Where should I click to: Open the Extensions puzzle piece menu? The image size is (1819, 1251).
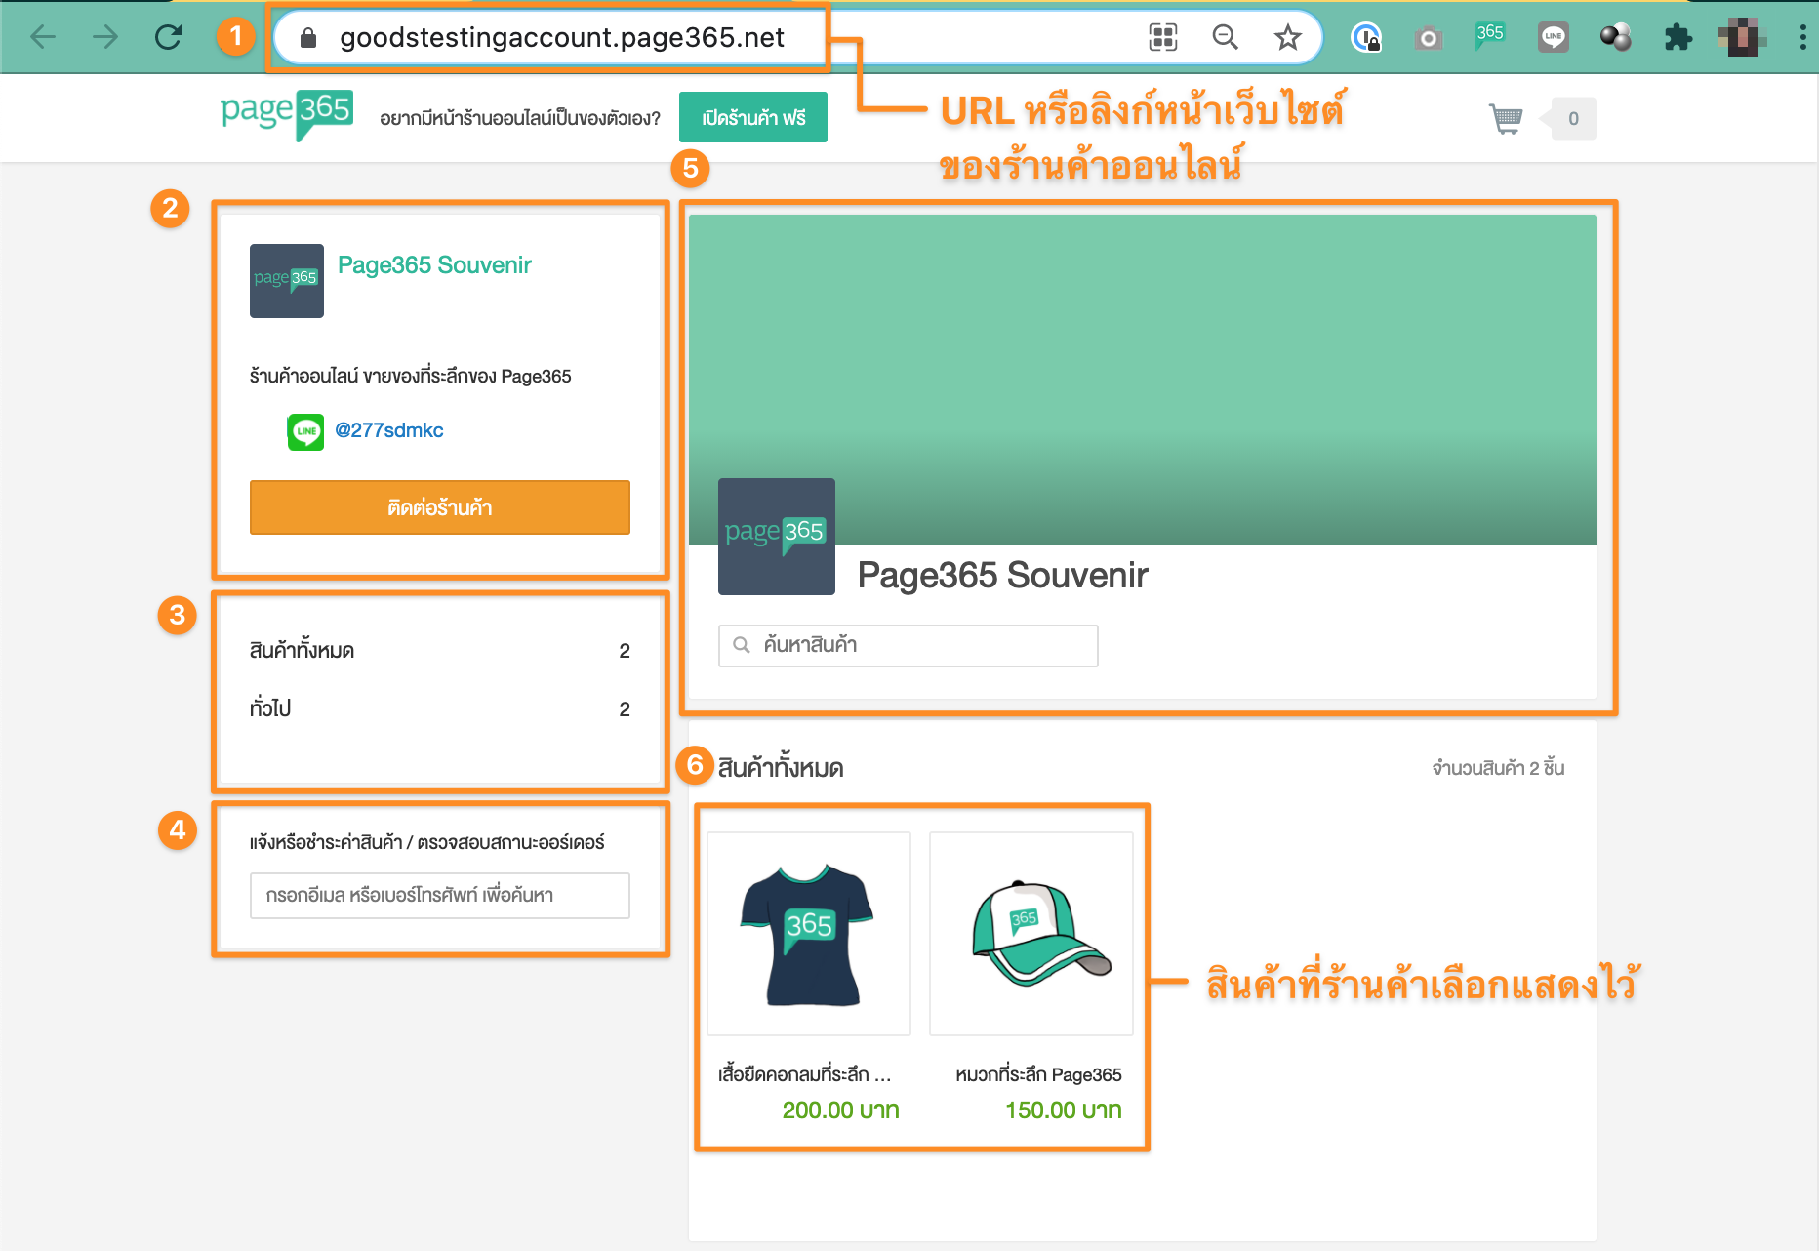(1678, 38)
